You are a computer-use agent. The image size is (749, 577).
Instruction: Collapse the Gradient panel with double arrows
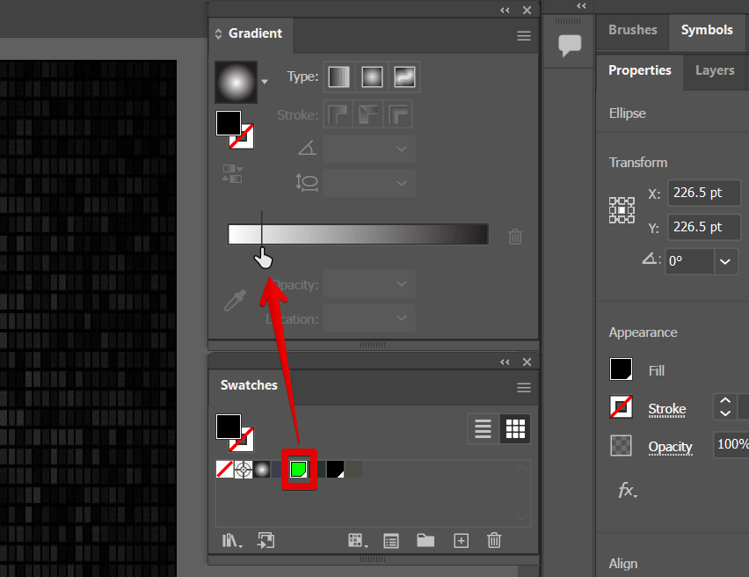[x=505, y=10]
